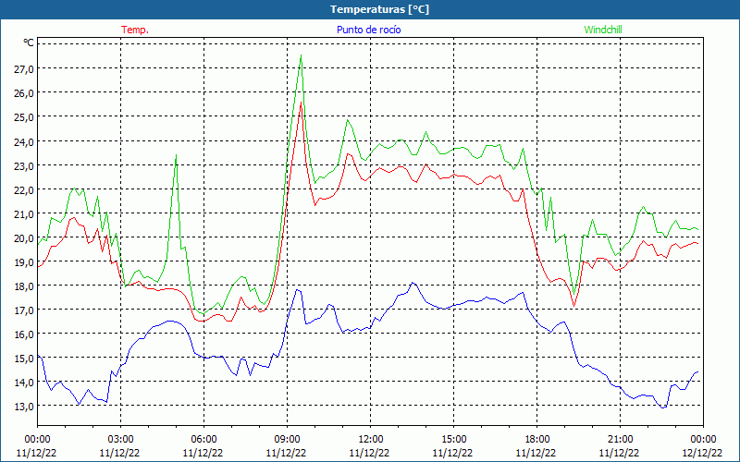Click the blue dew point peak near 13:30
Screen dimensions: 740x462
coord(413,283)
